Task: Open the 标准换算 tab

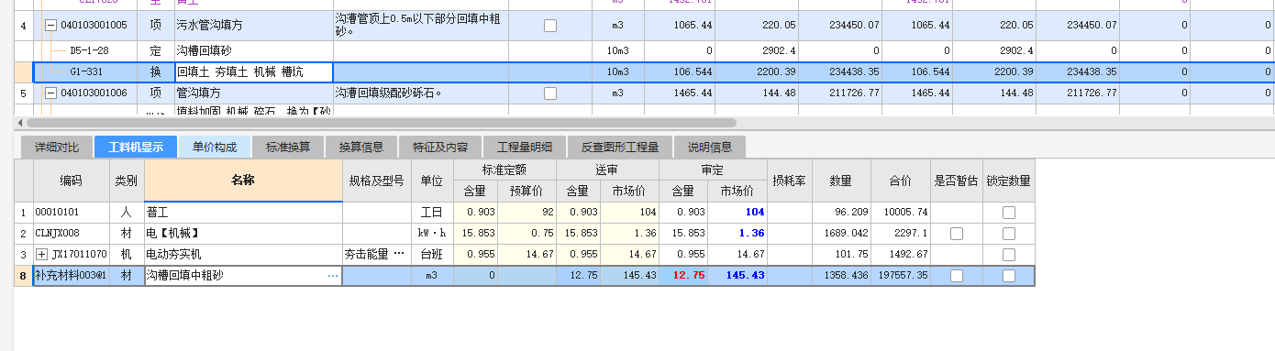Action: [x=288, y=147]
